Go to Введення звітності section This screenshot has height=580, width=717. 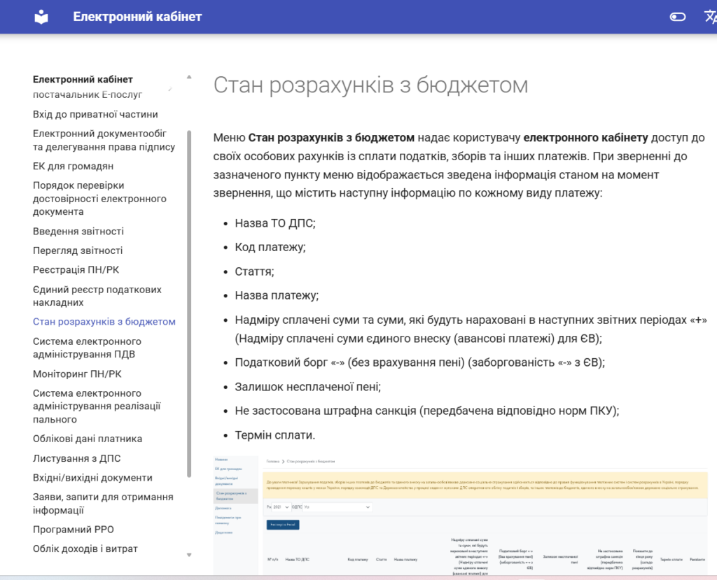tap(78, 232)
